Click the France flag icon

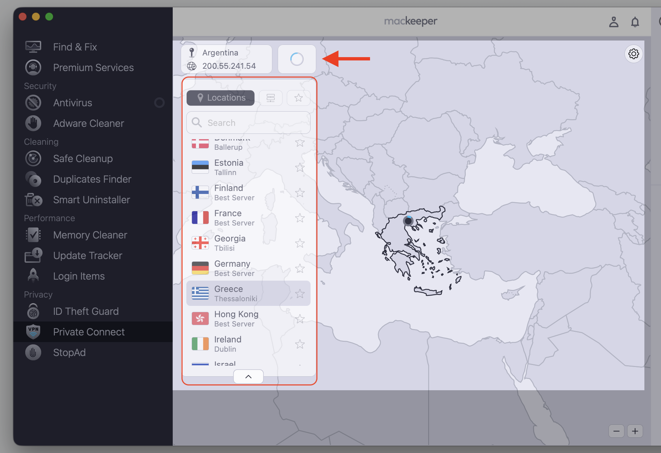(200, 218)
